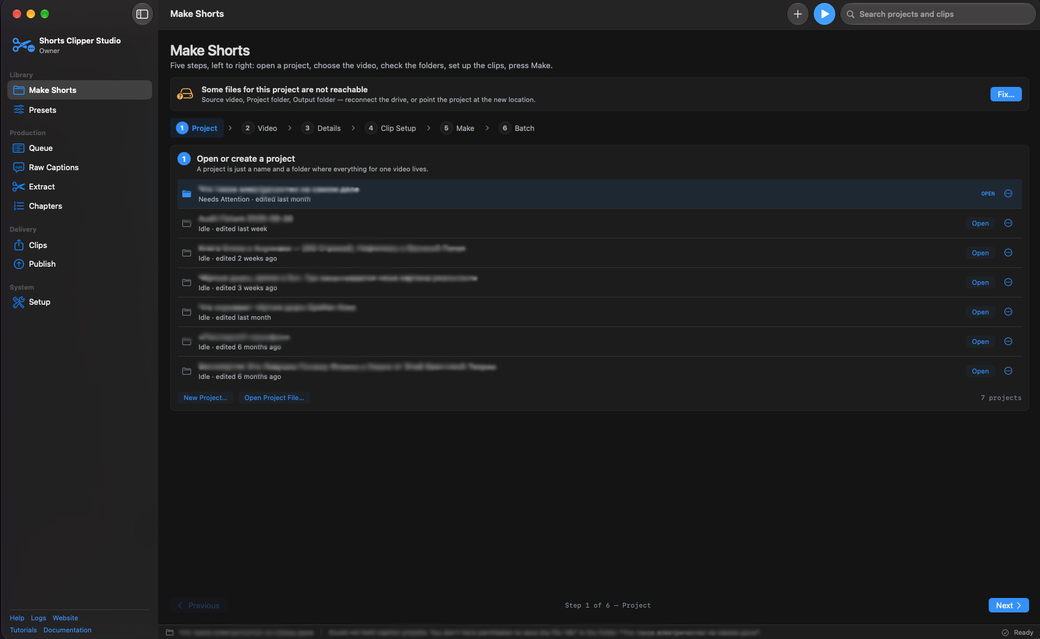Open the Tutorials link

[x=23, y=630]
